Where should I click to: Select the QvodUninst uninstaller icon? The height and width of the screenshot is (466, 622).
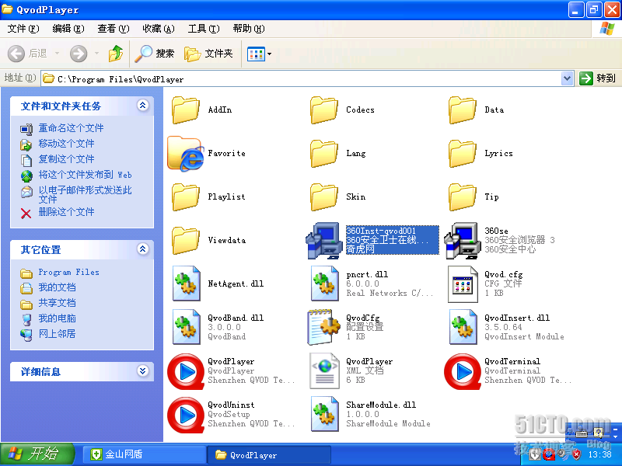(x=185, y=415)
